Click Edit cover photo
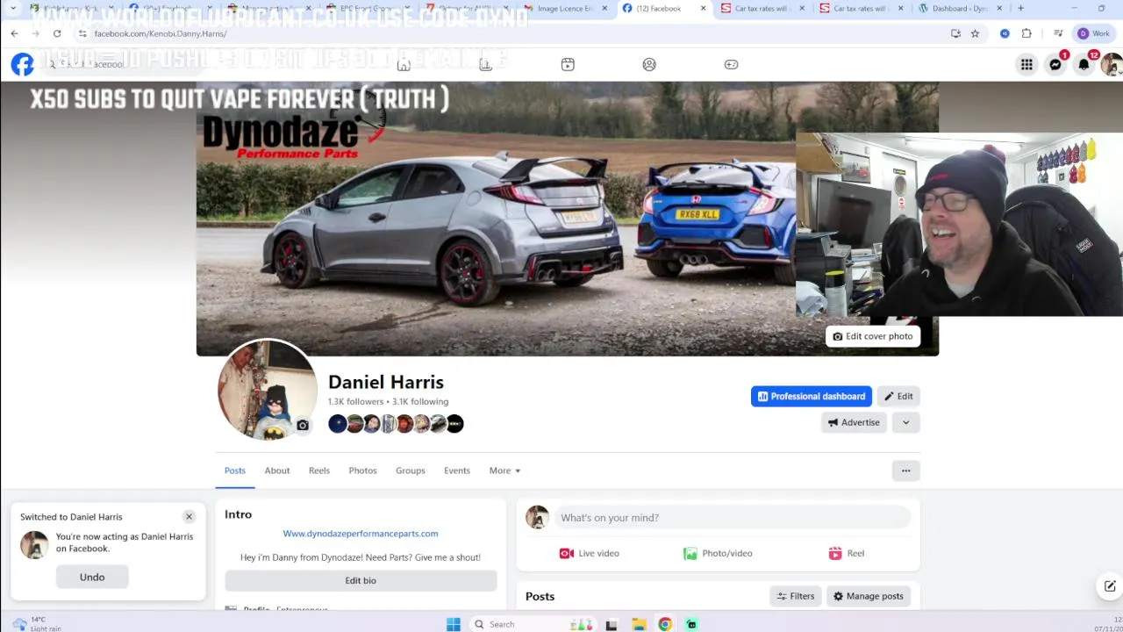 coord(873,336)
